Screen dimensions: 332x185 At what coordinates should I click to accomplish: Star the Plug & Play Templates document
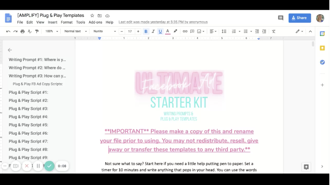pyautogui.click(x=92, y=15)
